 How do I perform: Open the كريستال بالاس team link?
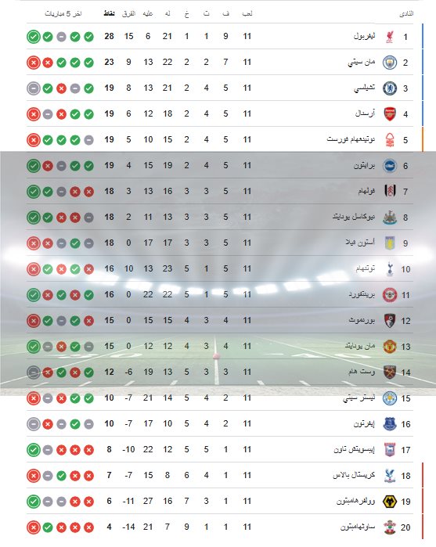click(x=354, y=475)
